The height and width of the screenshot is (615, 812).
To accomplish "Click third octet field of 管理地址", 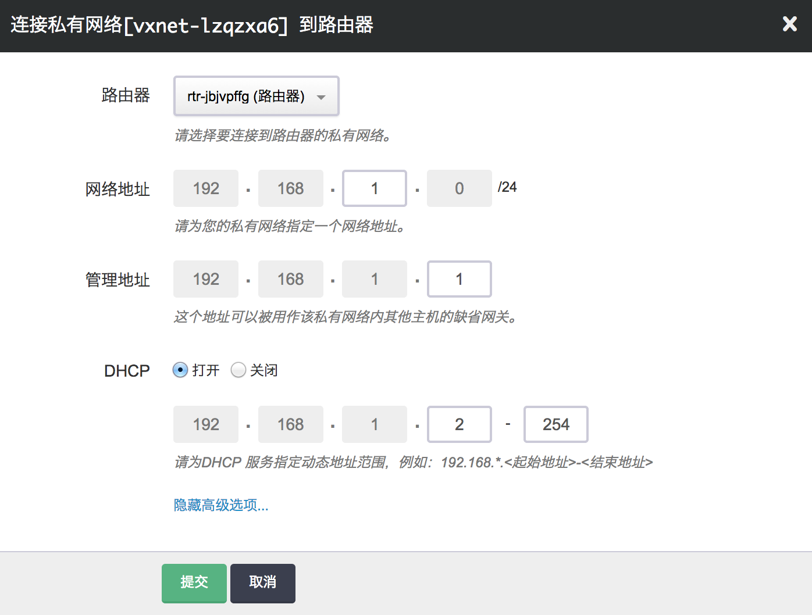I will pos(375,279).
